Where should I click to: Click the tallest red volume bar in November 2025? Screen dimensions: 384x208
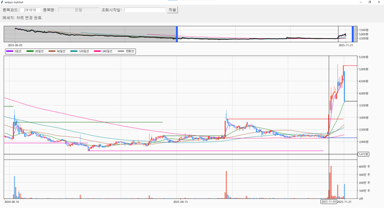[331, 182]
